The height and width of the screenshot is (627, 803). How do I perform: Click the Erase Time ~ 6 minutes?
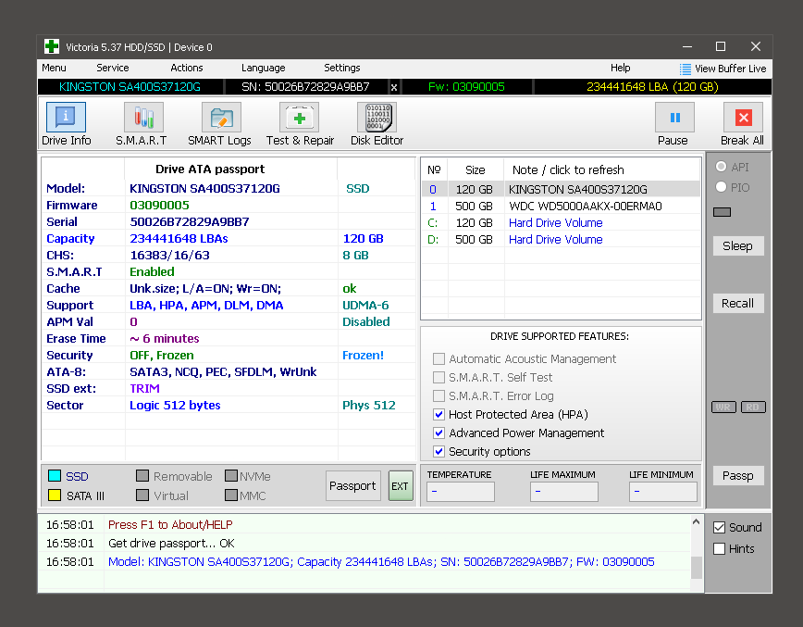tap(165, 338)
